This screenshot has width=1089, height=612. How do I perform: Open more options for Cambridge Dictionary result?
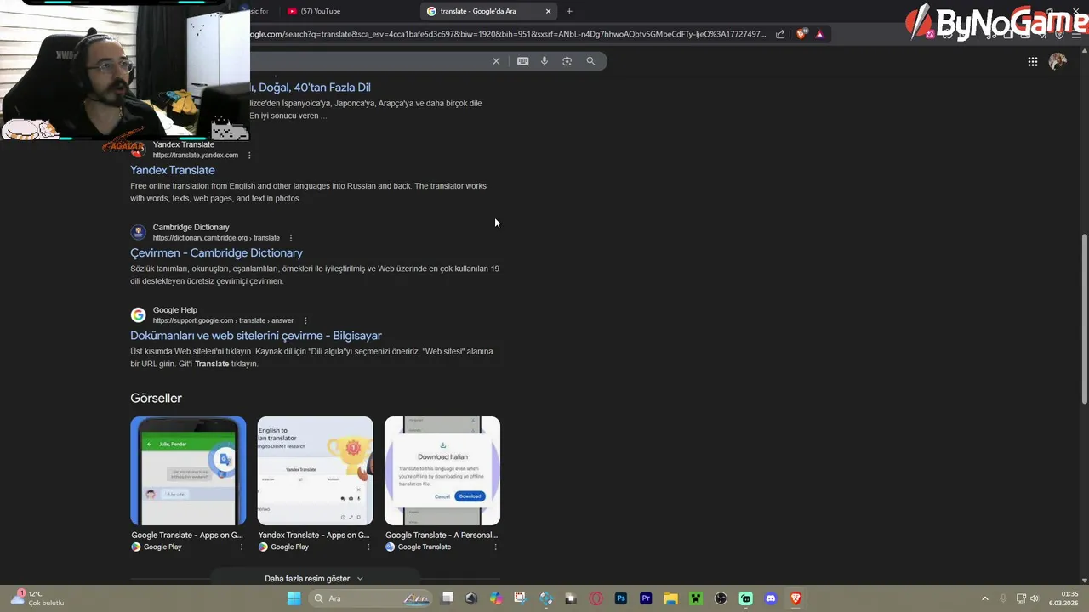click(291, 238)
